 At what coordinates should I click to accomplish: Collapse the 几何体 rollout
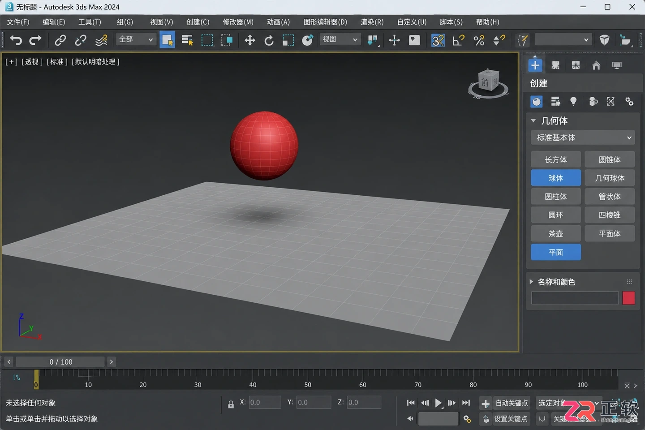coord(533,121)
